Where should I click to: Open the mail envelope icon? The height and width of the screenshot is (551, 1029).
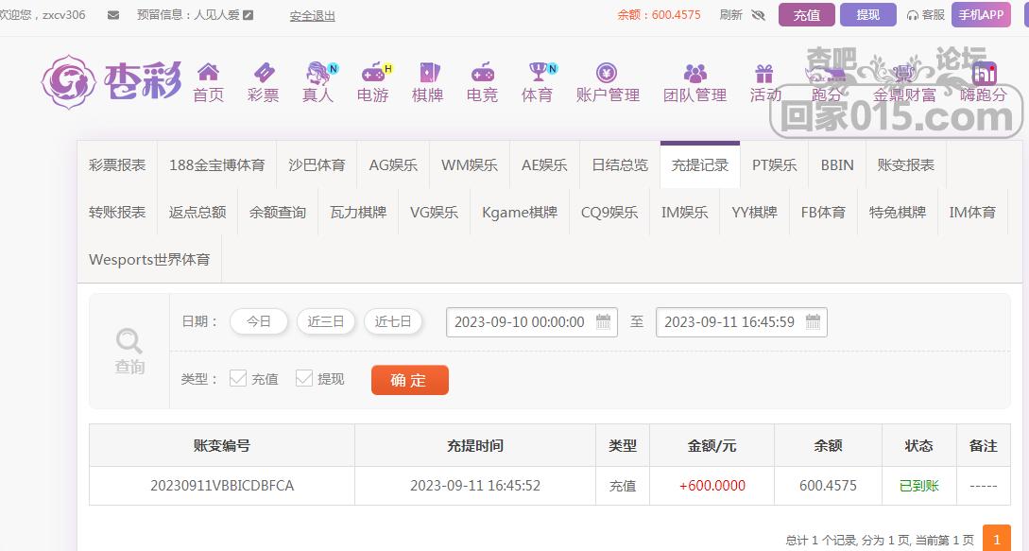coord(112,15)
